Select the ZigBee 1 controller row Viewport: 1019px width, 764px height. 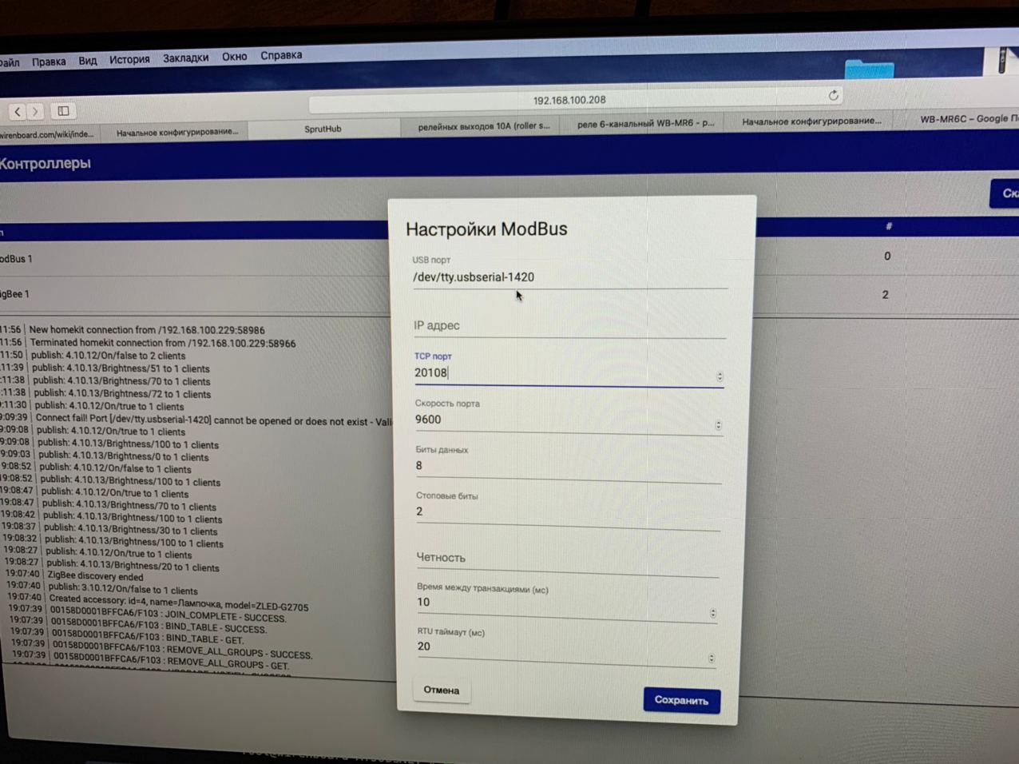[194, 294]
